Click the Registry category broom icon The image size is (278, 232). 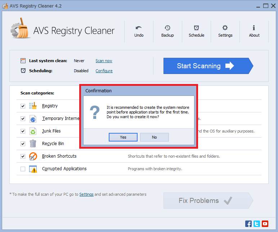point(33,106)
